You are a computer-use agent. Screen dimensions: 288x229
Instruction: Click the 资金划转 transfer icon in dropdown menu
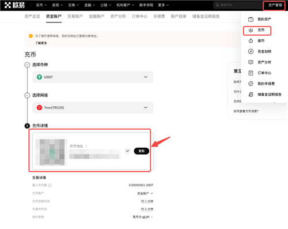251,51
